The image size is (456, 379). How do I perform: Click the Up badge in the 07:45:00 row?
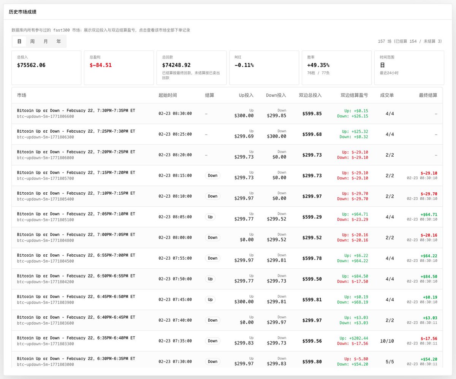coord(210,300)
